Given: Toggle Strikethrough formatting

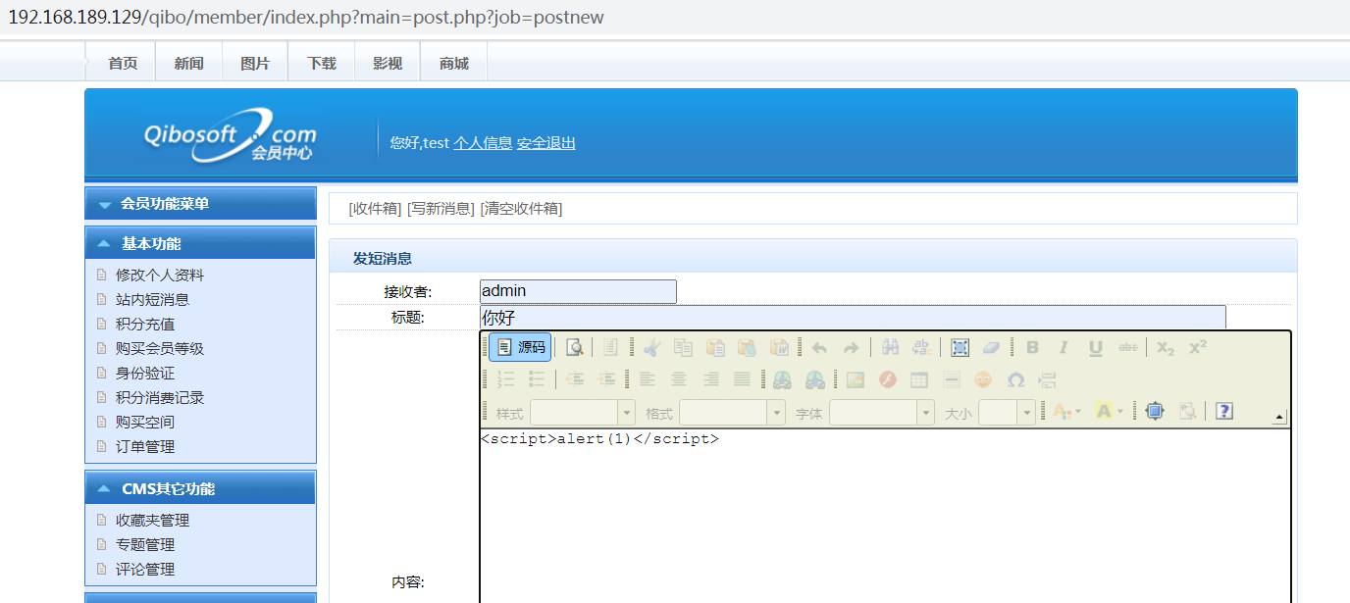Looking at the screenshot, I should tap(1128, 347).
